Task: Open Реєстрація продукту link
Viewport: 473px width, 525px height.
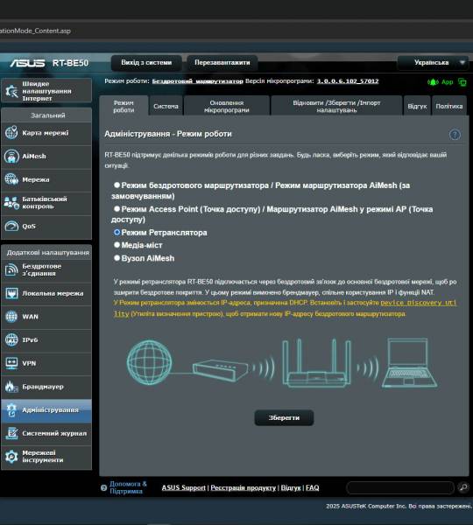Action: coord(243,488)
